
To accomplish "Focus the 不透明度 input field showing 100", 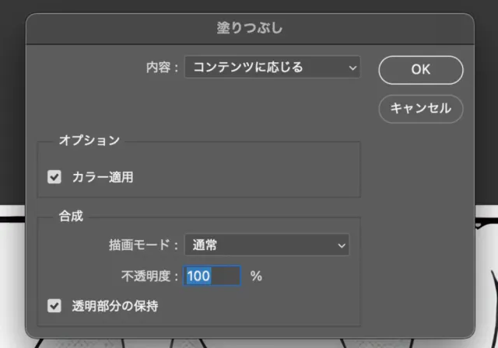I will [x=212, y=276].
